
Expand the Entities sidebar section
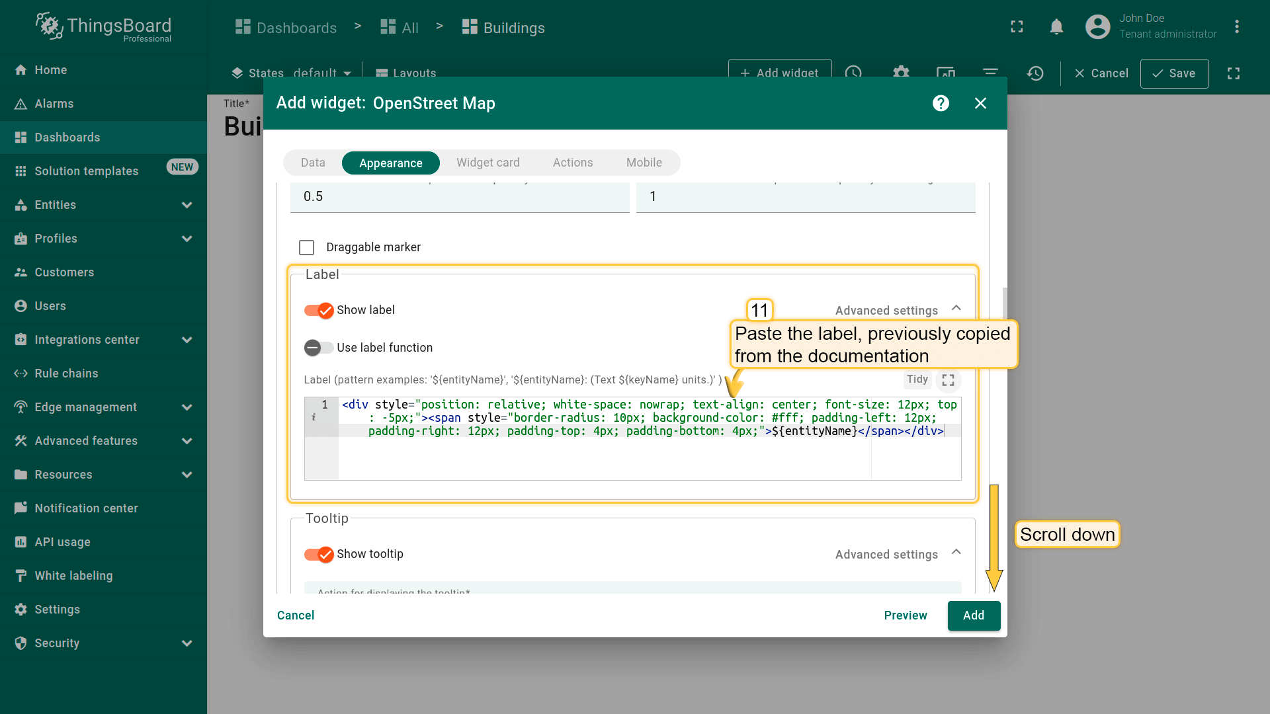tap(187, 205)
